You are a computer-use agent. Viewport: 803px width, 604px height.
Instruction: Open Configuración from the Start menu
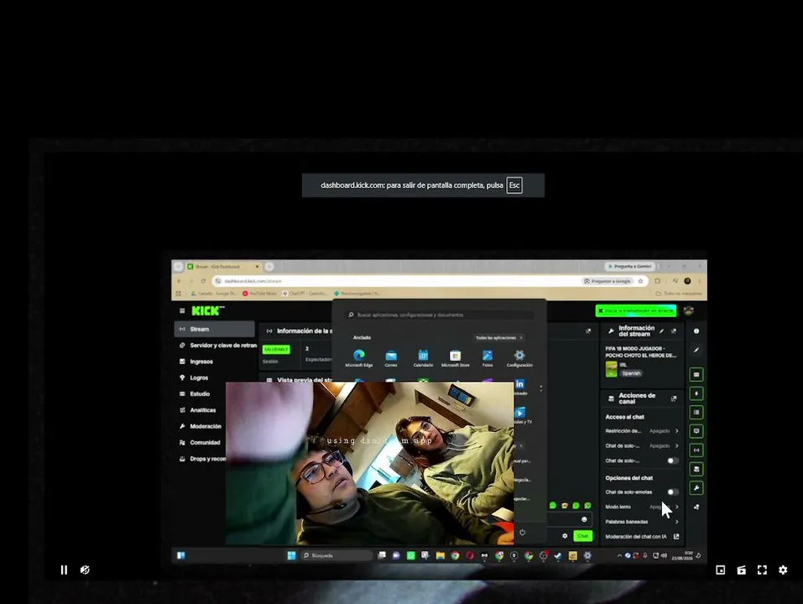(x=519, y=358)
